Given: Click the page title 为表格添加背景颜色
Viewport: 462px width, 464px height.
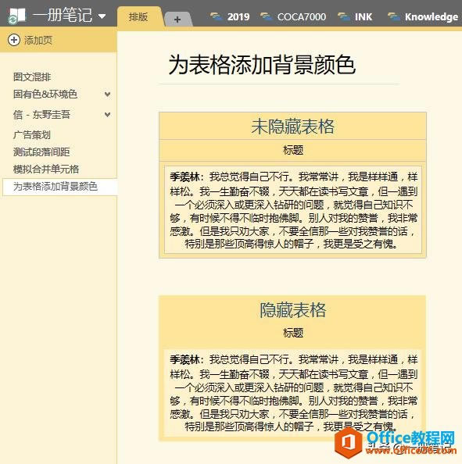Looking at the screenshot, I should coord(262,65).
